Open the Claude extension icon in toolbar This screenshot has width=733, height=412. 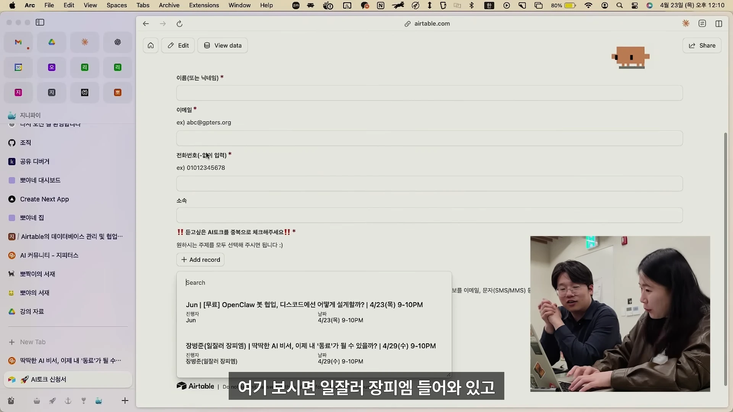pos(686,24)
